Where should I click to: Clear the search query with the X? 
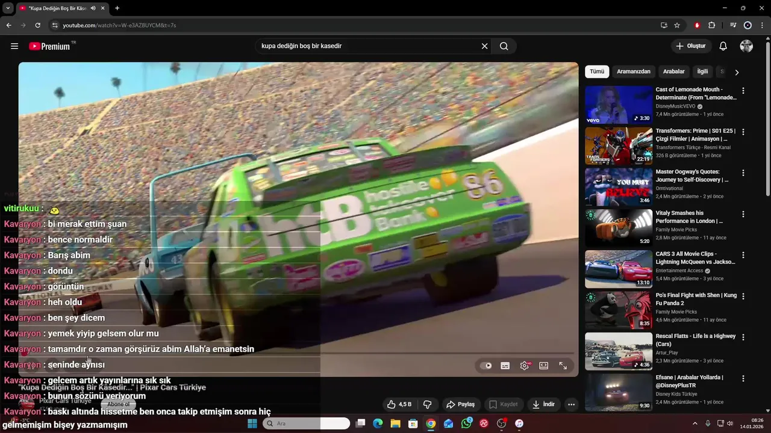click(484, 46)
